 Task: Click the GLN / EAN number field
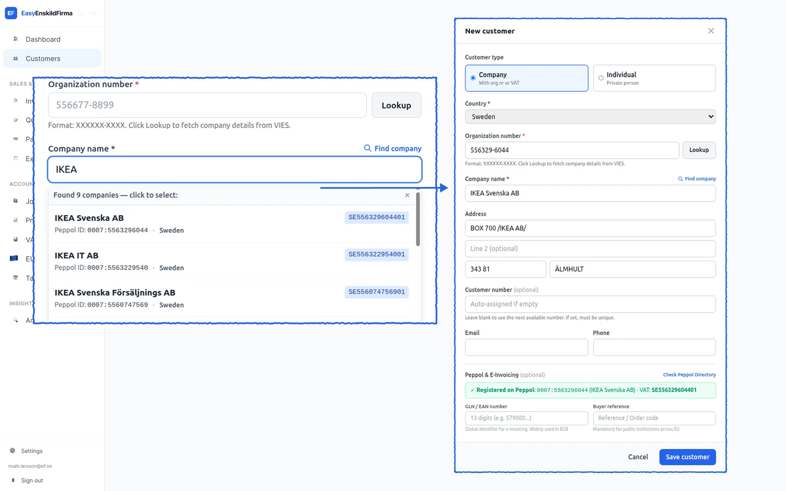[x=526, y=418]
